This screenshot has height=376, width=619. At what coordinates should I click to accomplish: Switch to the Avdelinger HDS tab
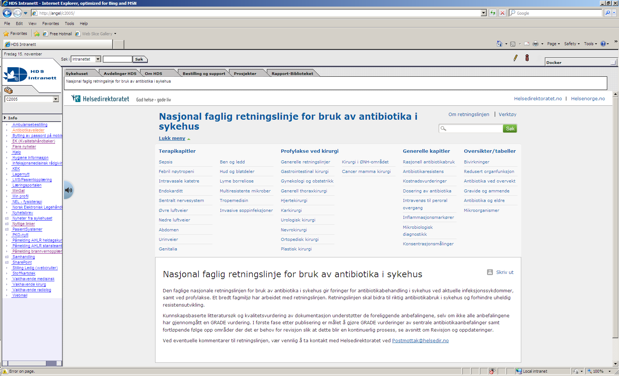coord(120,73)
